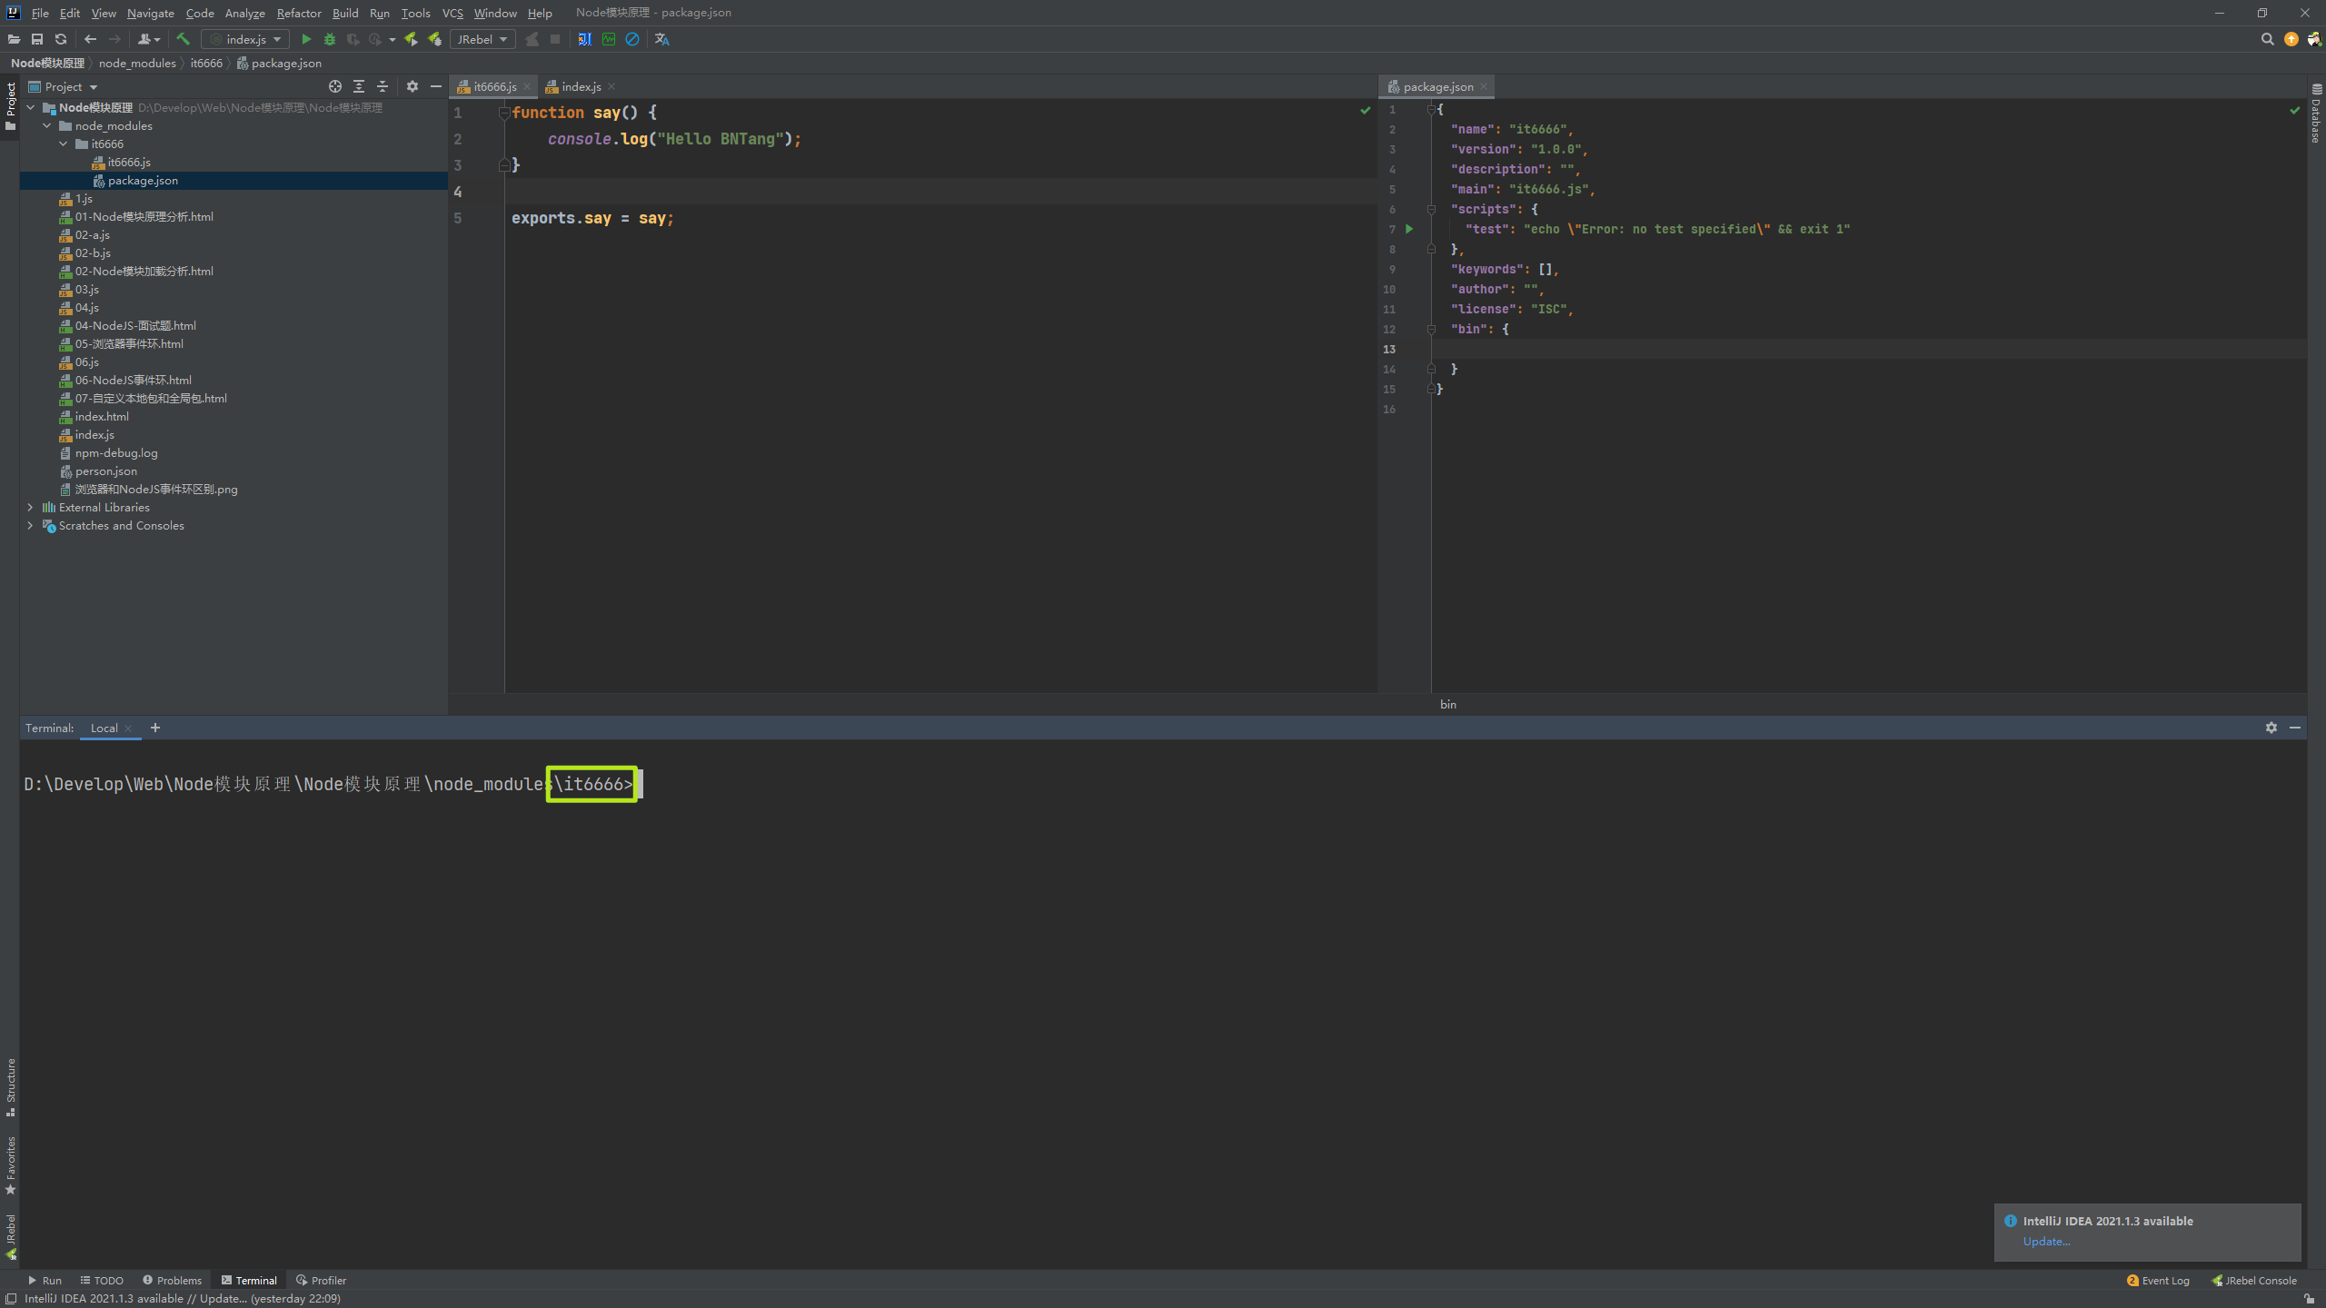Expand External Libraries node
The image size is (2326, 1308).
pos(30,507)
